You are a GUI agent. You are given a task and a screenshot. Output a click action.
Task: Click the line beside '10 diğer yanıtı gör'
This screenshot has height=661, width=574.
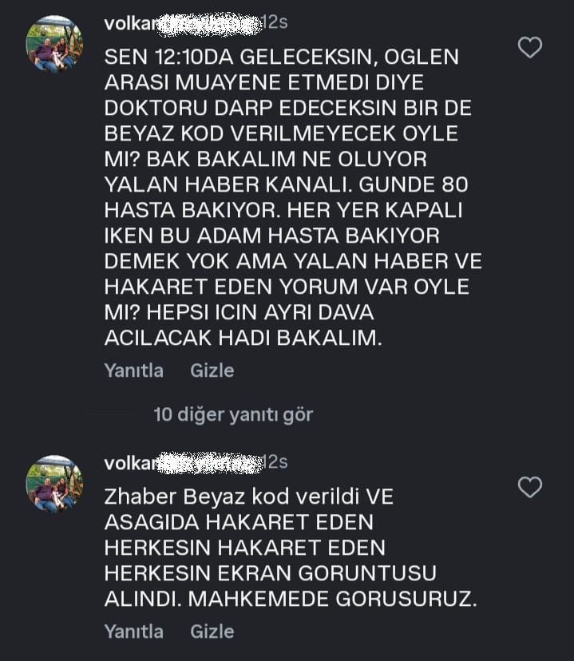(113, 414)
